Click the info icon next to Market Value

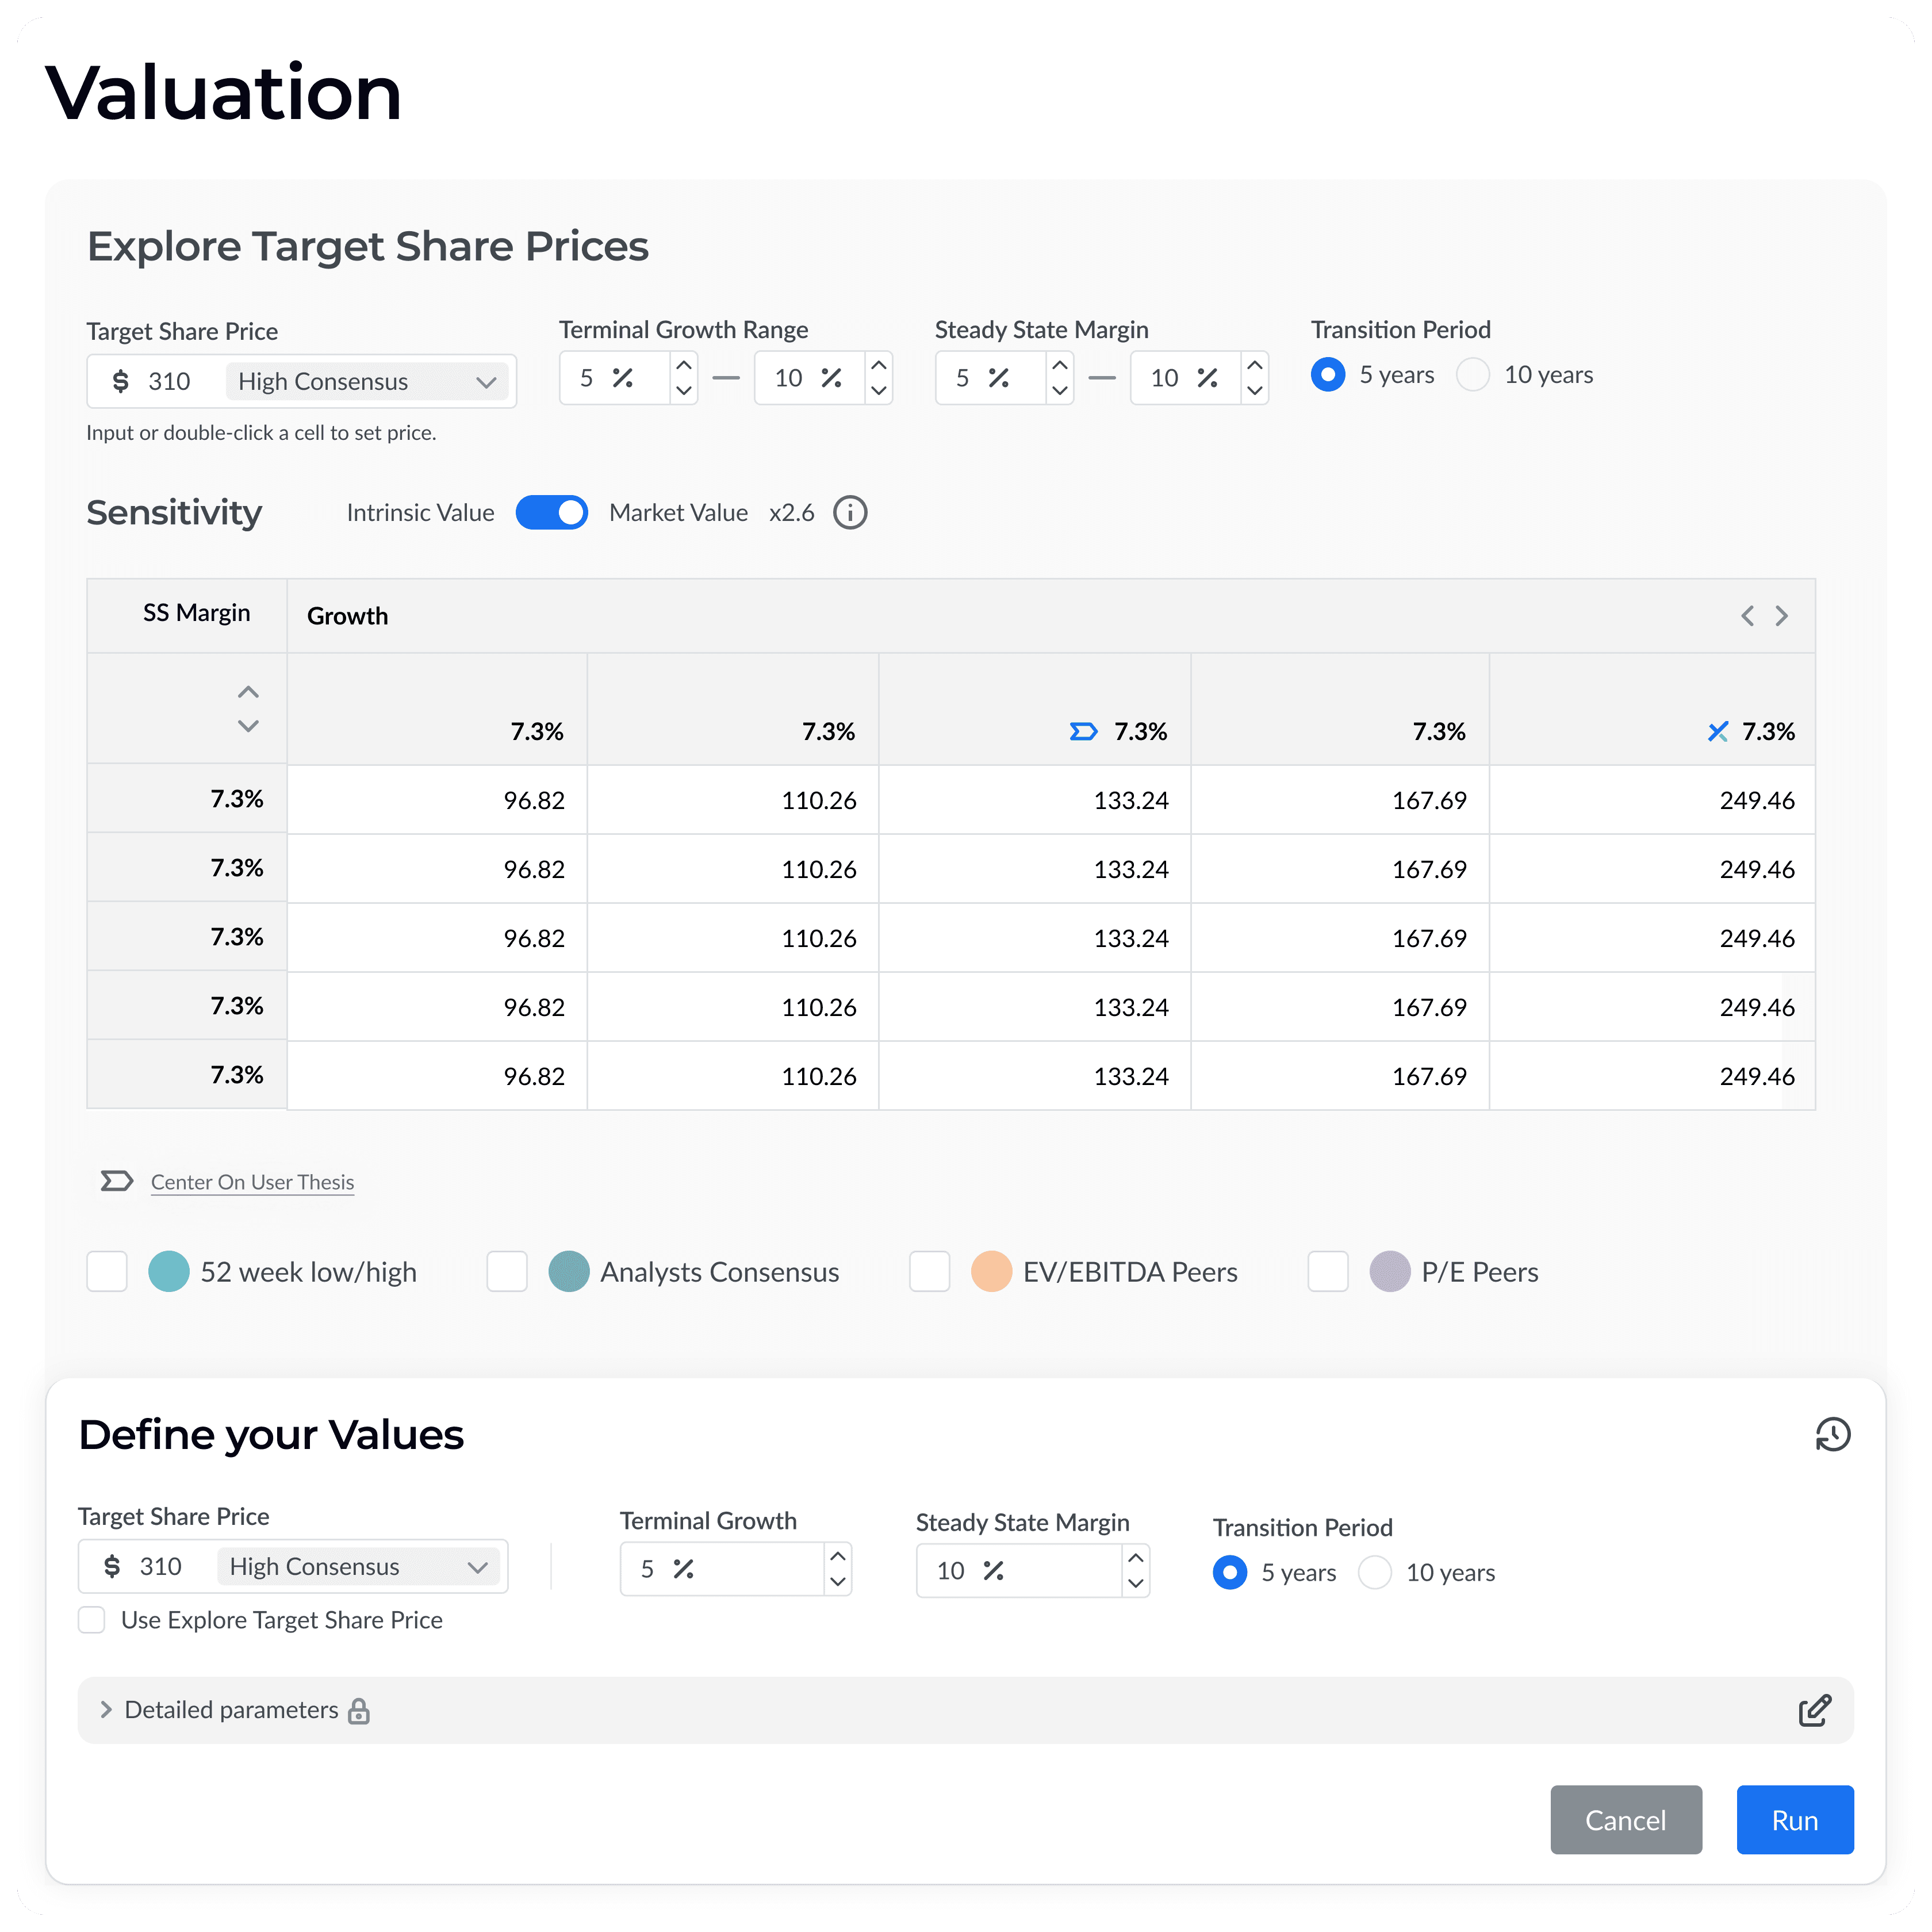851,512
